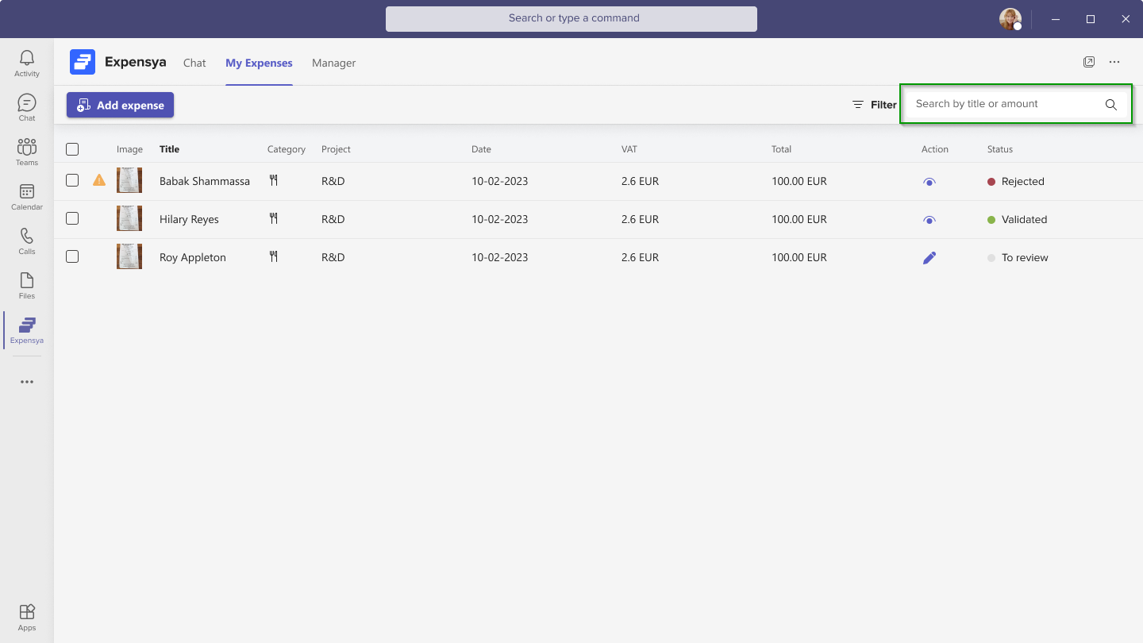
Task: Select the Hilary Reyes expense checkbox
Action: [72, 219]
